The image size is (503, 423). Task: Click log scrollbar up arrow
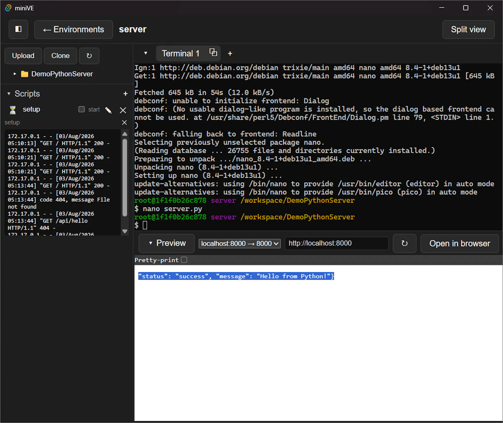[x=125, y=134]
